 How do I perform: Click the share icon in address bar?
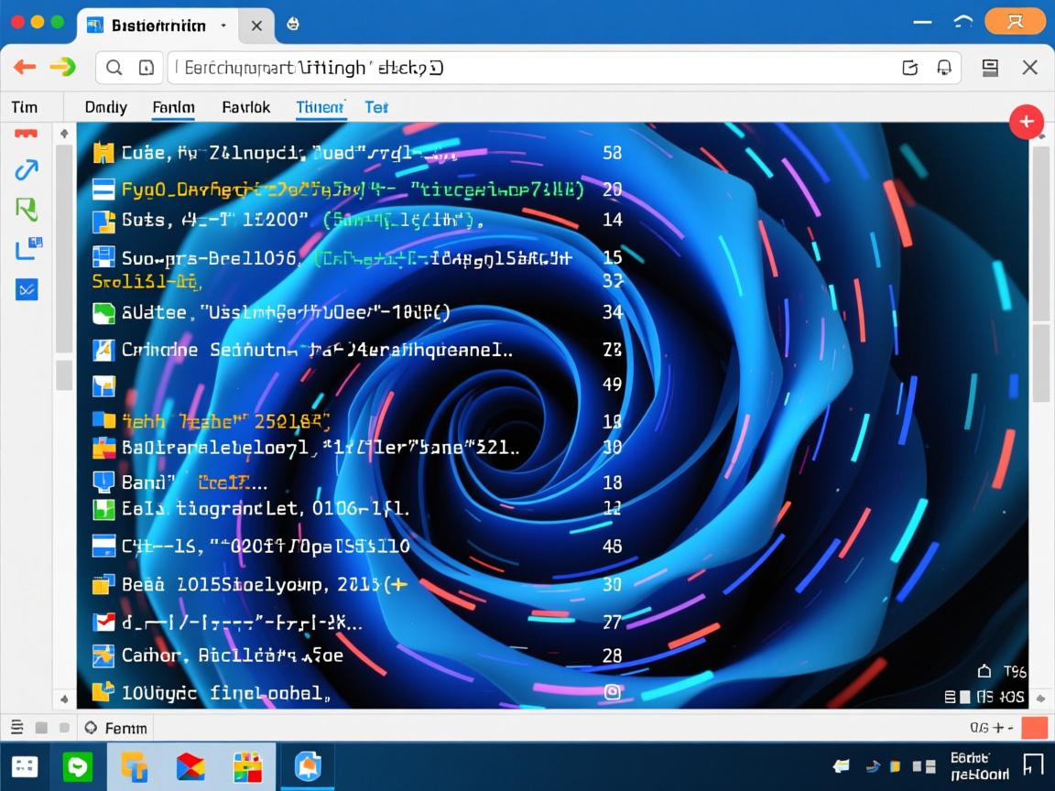[x=909, y=68]
